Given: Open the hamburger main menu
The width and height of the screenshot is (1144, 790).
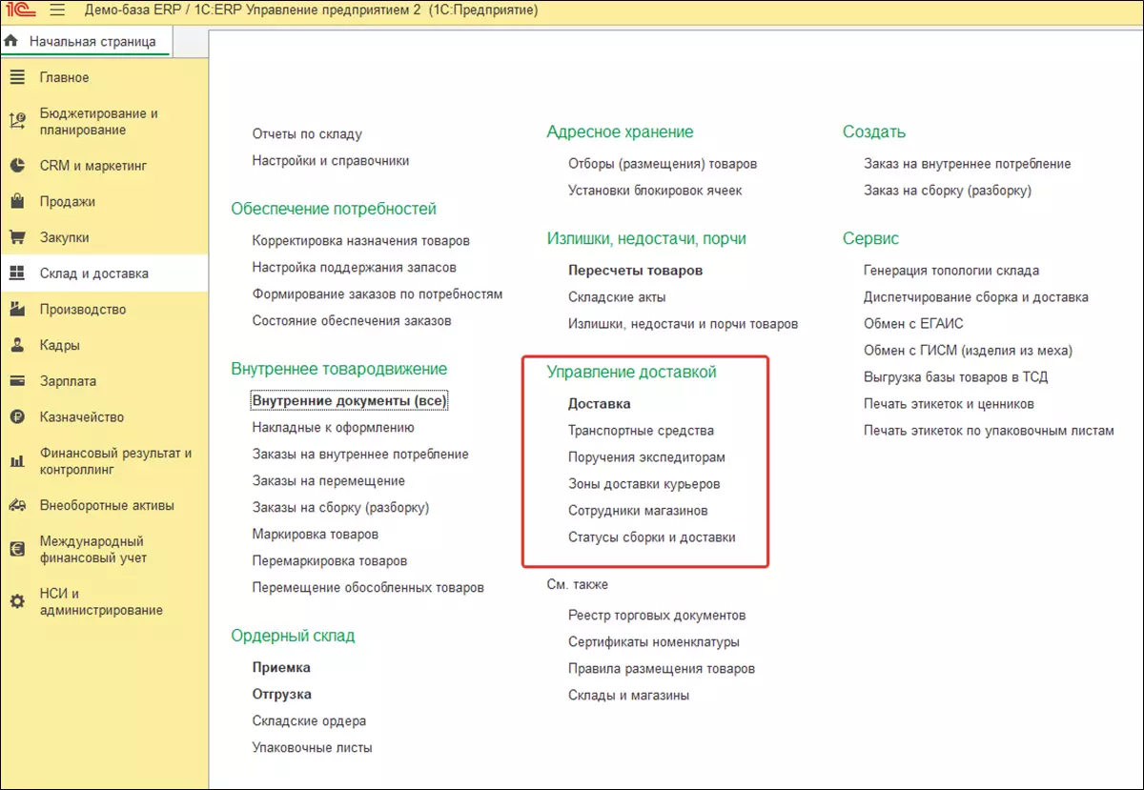Looking at the screenshot, I should 58,10.
